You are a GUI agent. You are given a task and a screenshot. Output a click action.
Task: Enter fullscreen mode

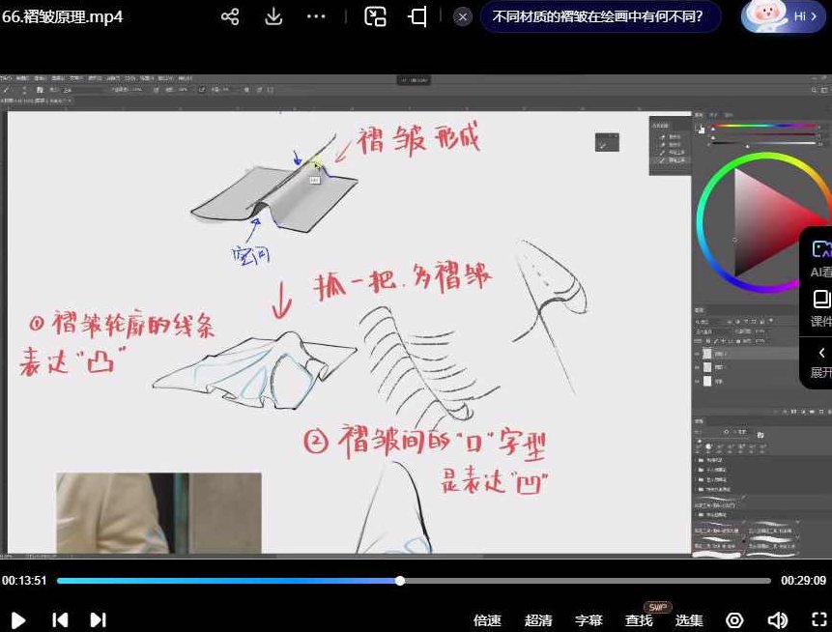tap(816, 620)
